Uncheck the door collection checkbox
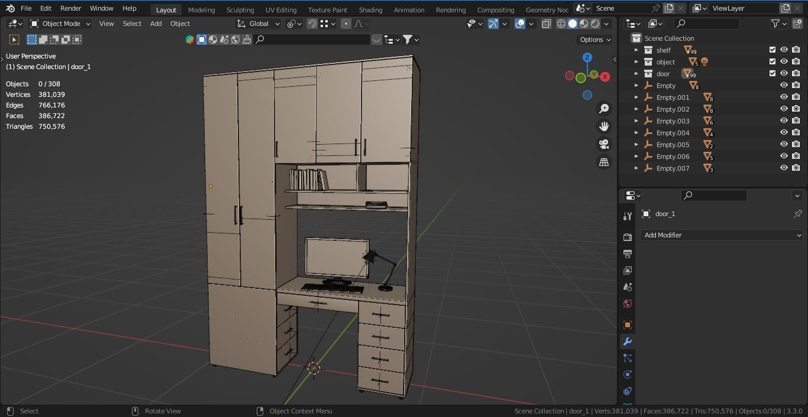Screen dimensions: 808x417 [x=773, y=74]
